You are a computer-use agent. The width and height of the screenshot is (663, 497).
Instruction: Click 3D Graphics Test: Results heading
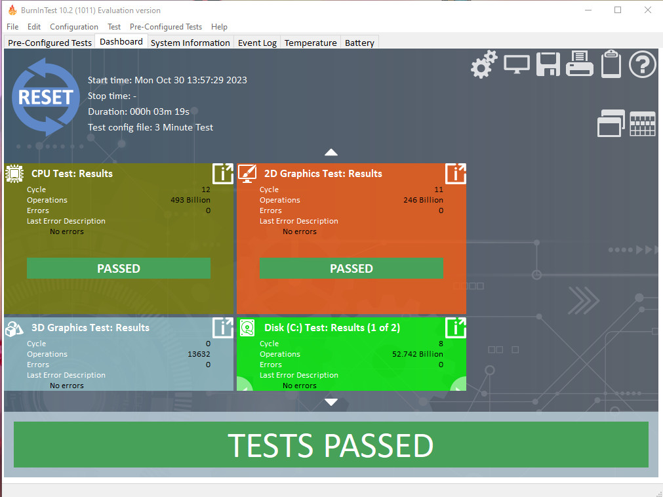pos(90,328)
